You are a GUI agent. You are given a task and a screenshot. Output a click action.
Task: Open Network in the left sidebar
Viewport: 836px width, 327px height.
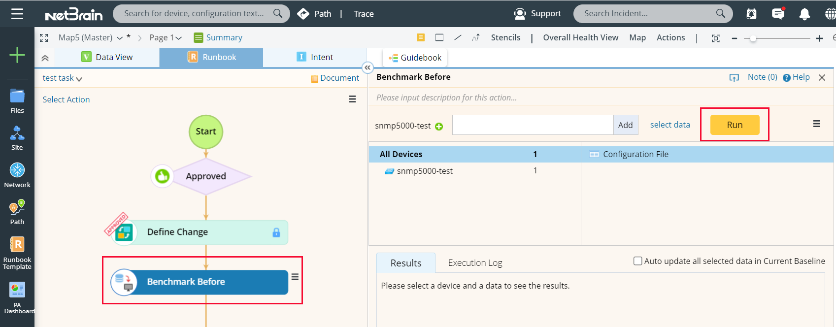pos(17,175)
